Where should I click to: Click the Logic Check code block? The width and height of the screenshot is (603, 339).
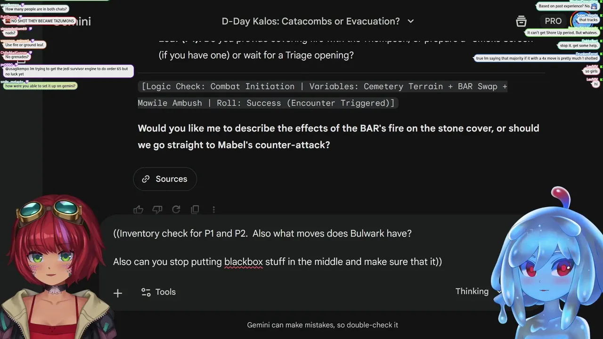coord(322,95)
